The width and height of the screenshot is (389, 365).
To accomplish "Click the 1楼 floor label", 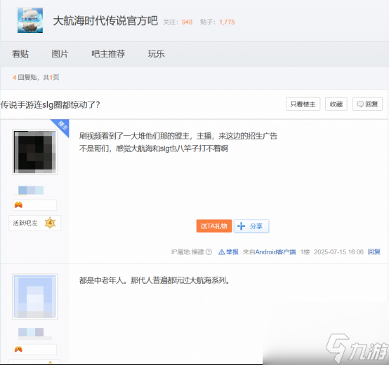I will 305,252.
